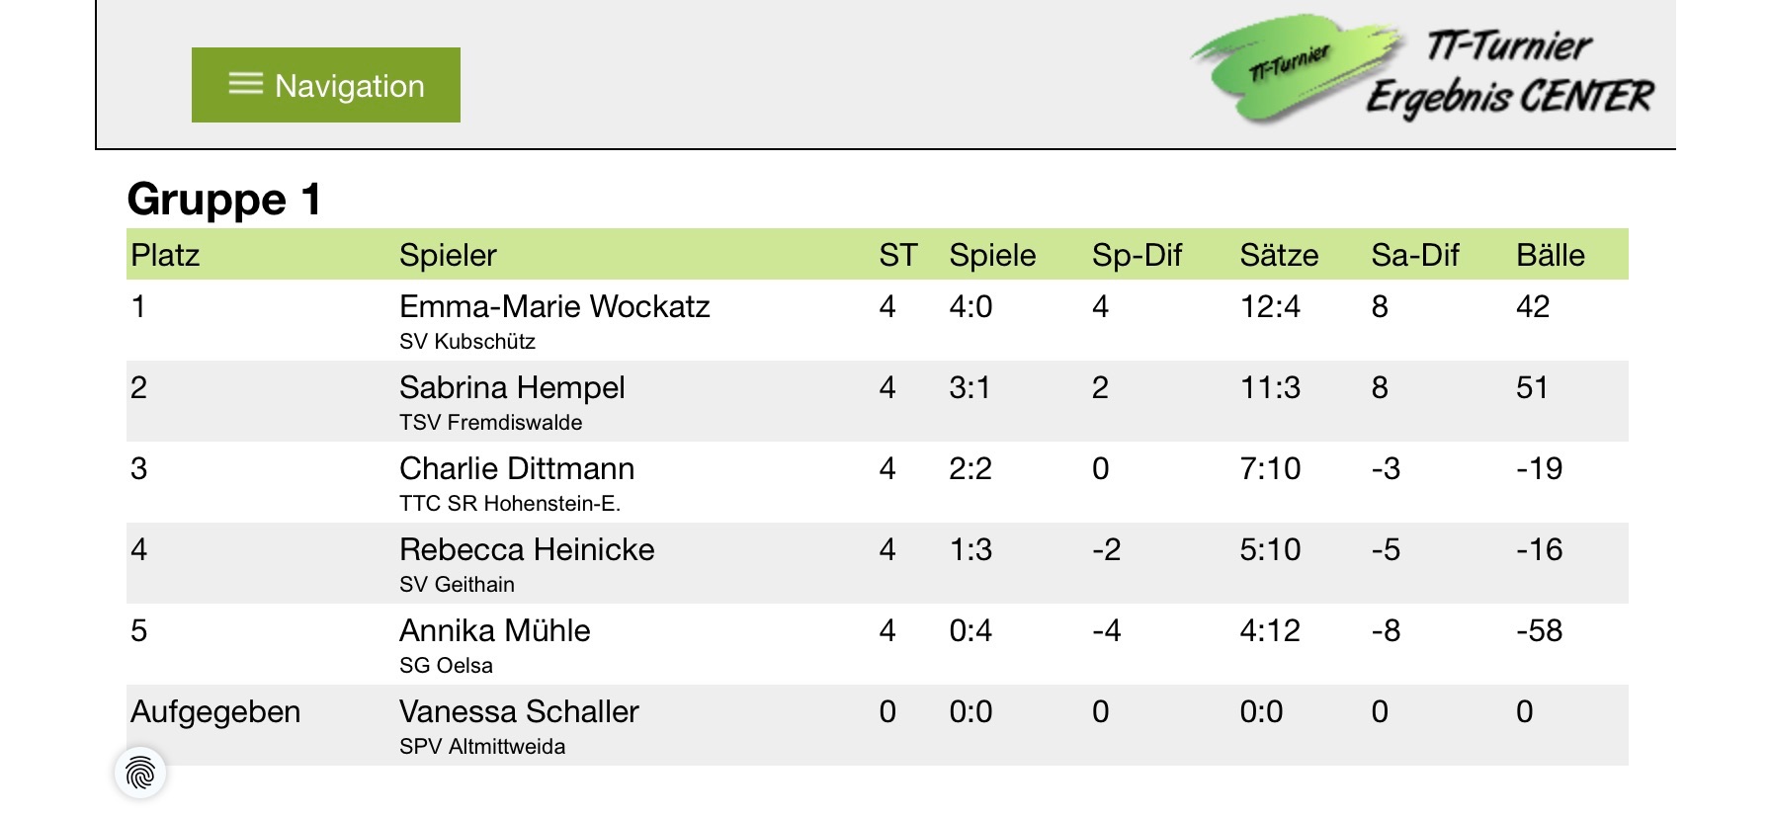Click club name TSV Fremdiswalde
This screenshot has width=1771, height=818.
pos(490,423)
